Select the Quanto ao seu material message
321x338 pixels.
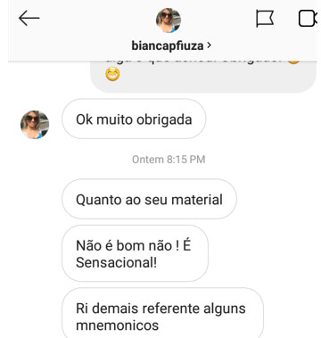(149, 199)
